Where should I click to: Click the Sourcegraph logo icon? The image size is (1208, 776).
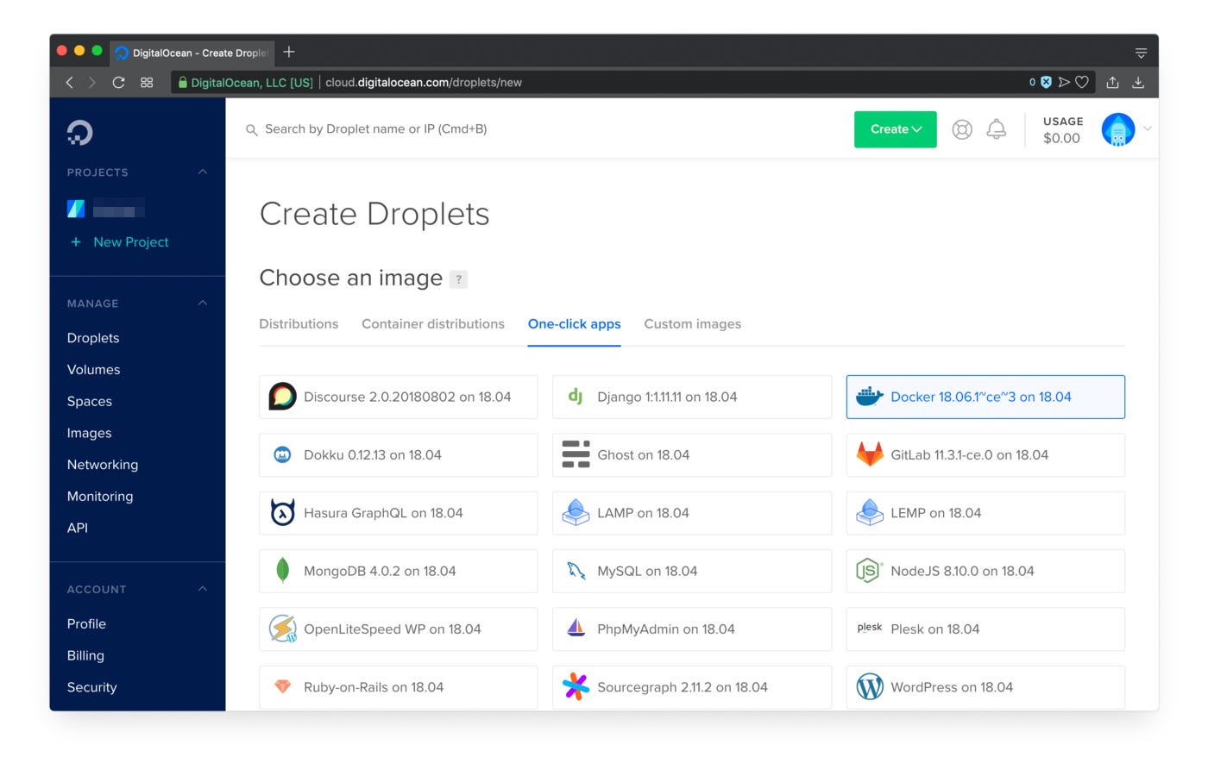[x=576, y=686]
